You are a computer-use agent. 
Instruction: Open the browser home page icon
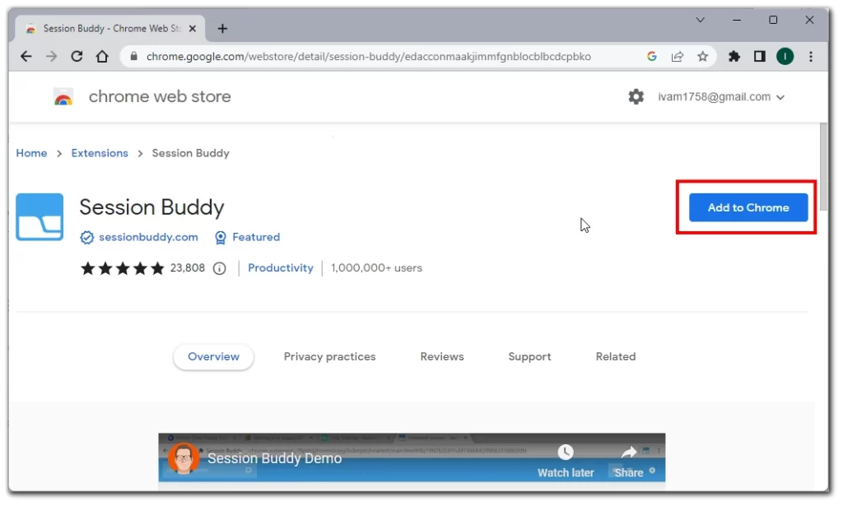pos(102,57)
